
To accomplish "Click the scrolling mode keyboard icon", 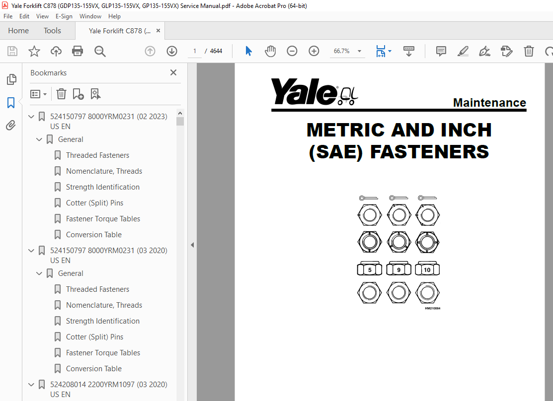I will pyautogui.click(x=409, y=51).
